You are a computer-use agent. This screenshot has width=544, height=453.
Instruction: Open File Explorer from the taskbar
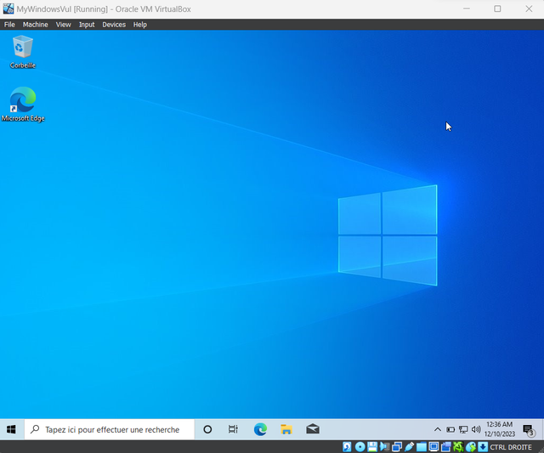pyautogui.click(x=286, y=429)
